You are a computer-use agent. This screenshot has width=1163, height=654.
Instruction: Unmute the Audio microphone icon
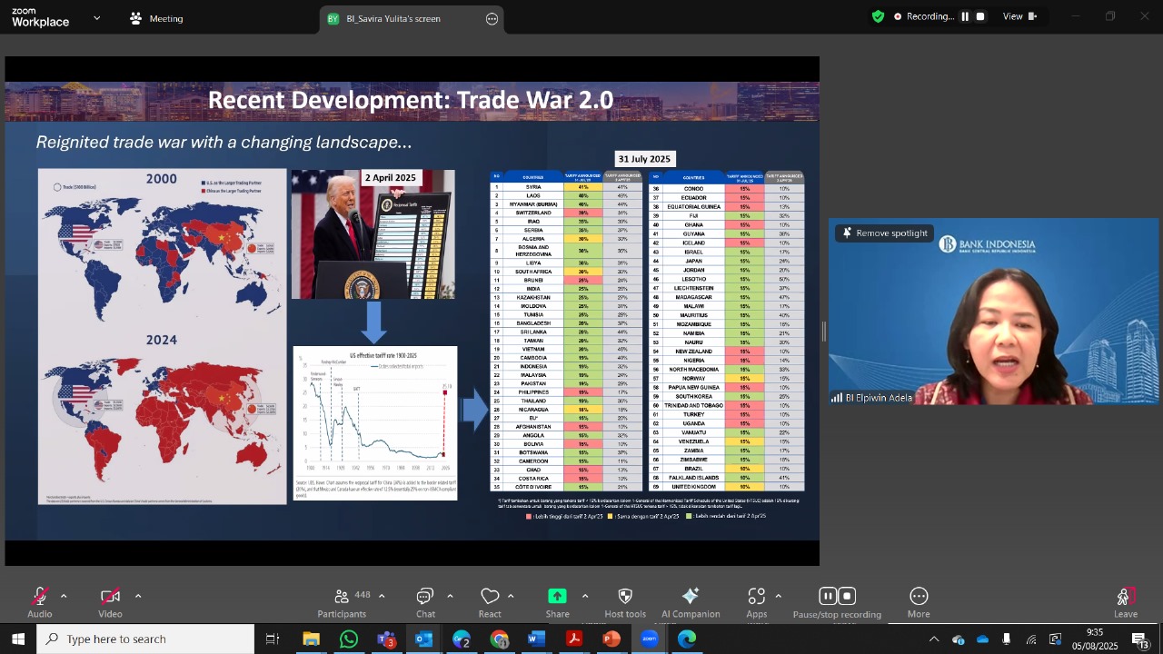tap(40, 597)
